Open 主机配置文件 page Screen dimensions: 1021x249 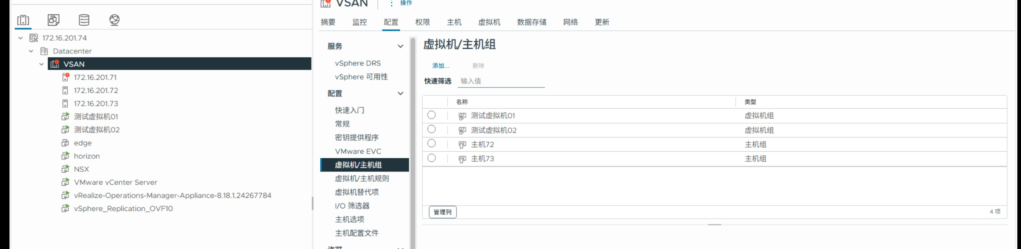[357, 233]
